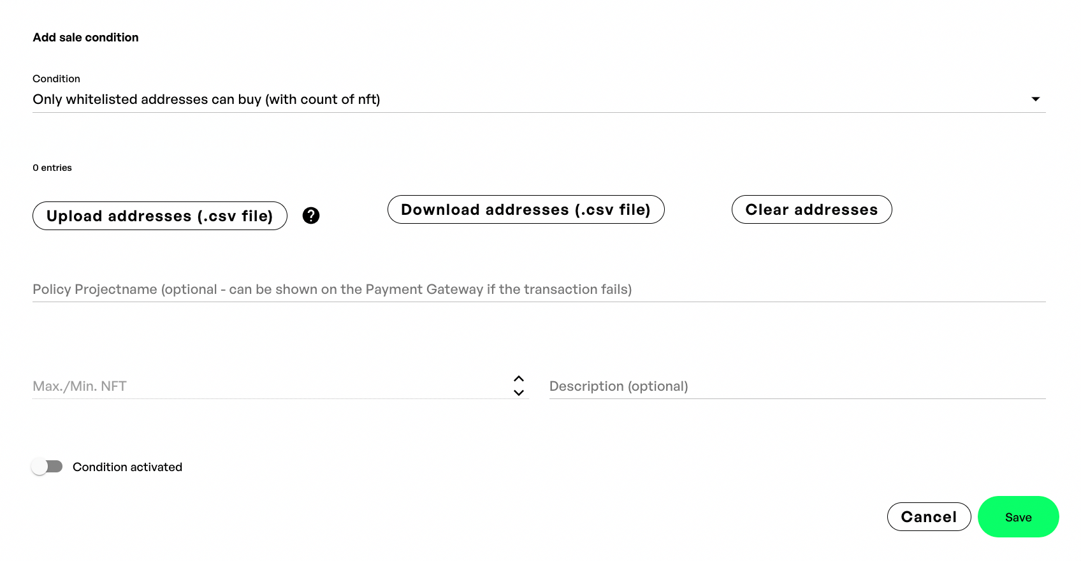Click the "0 entries" counter text
Viewport: 1081px width, 561px height.
(52, 168)
